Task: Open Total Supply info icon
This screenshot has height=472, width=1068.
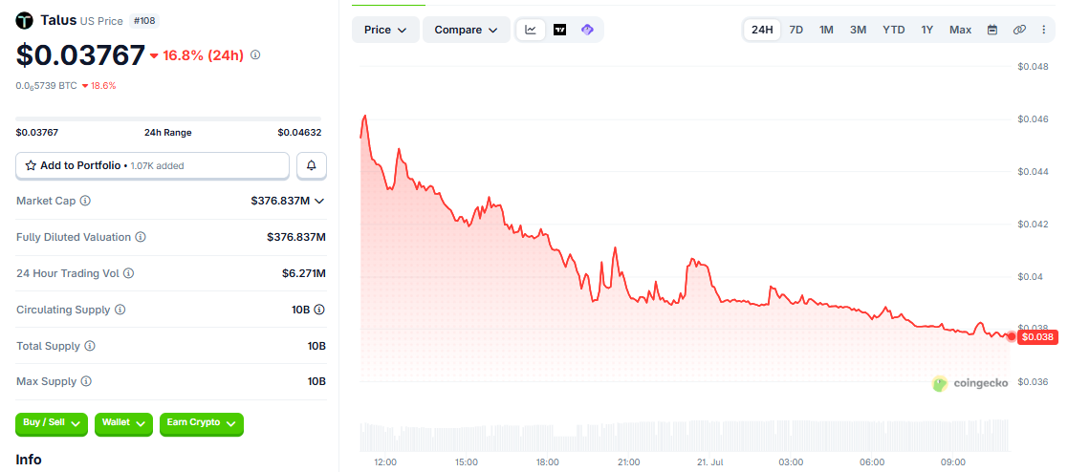Action: point(90,346)
